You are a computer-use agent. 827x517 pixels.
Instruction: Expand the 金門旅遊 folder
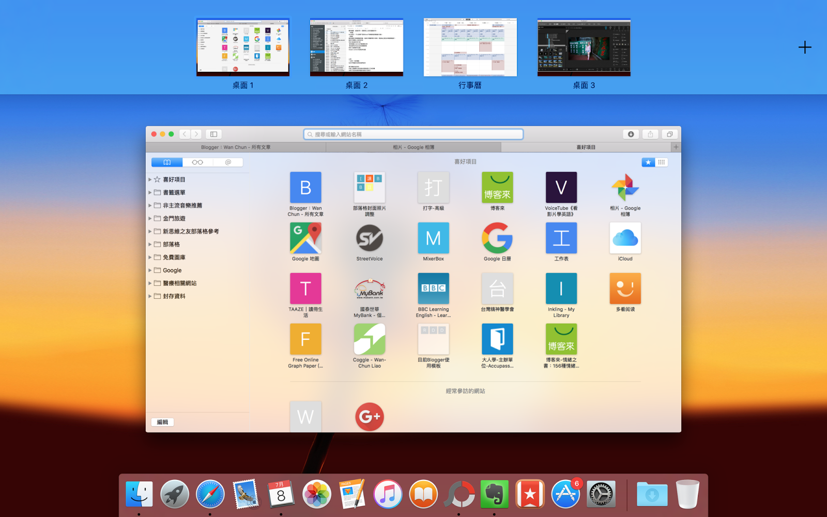click(x=150, y=218)
